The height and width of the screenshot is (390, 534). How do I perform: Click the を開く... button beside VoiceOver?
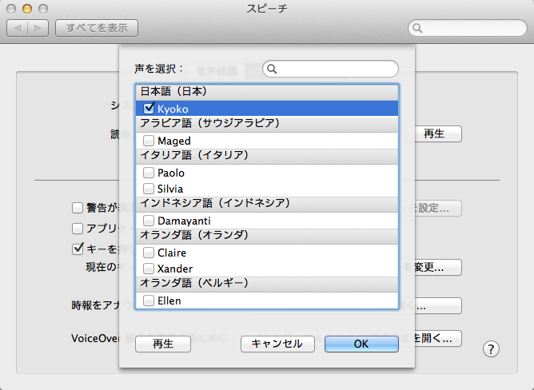[x=437, y=338]
